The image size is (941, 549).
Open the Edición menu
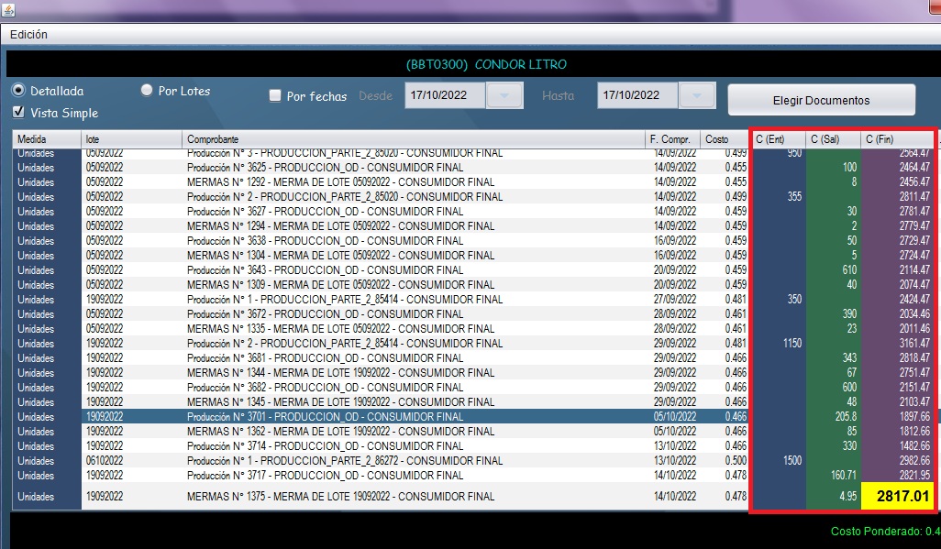[x=28, y=34]
